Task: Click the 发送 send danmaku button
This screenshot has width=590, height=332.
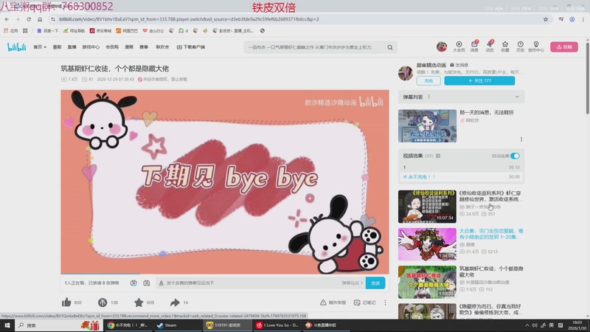Action: pyautogui.click(x=375, y=283)
